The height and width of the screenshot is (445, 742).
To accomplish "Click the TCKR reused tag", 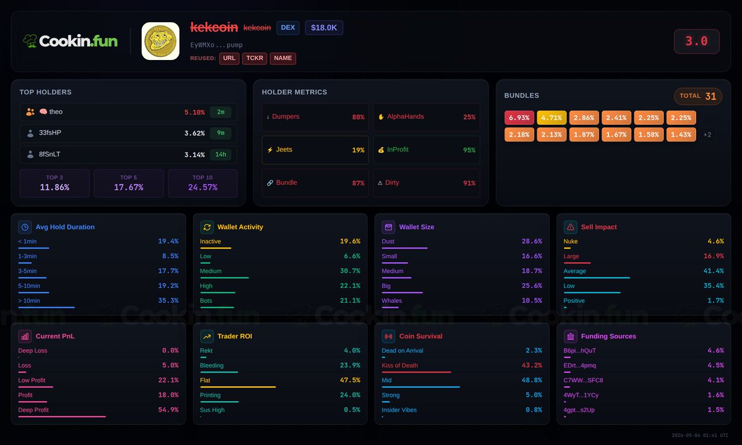I will click(x=255, y=58).
